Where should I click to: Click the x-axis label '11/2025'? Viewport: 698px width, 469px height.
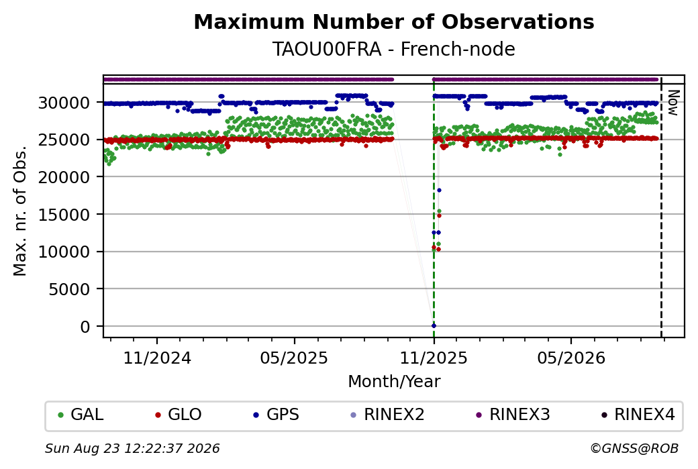(434, 358)
